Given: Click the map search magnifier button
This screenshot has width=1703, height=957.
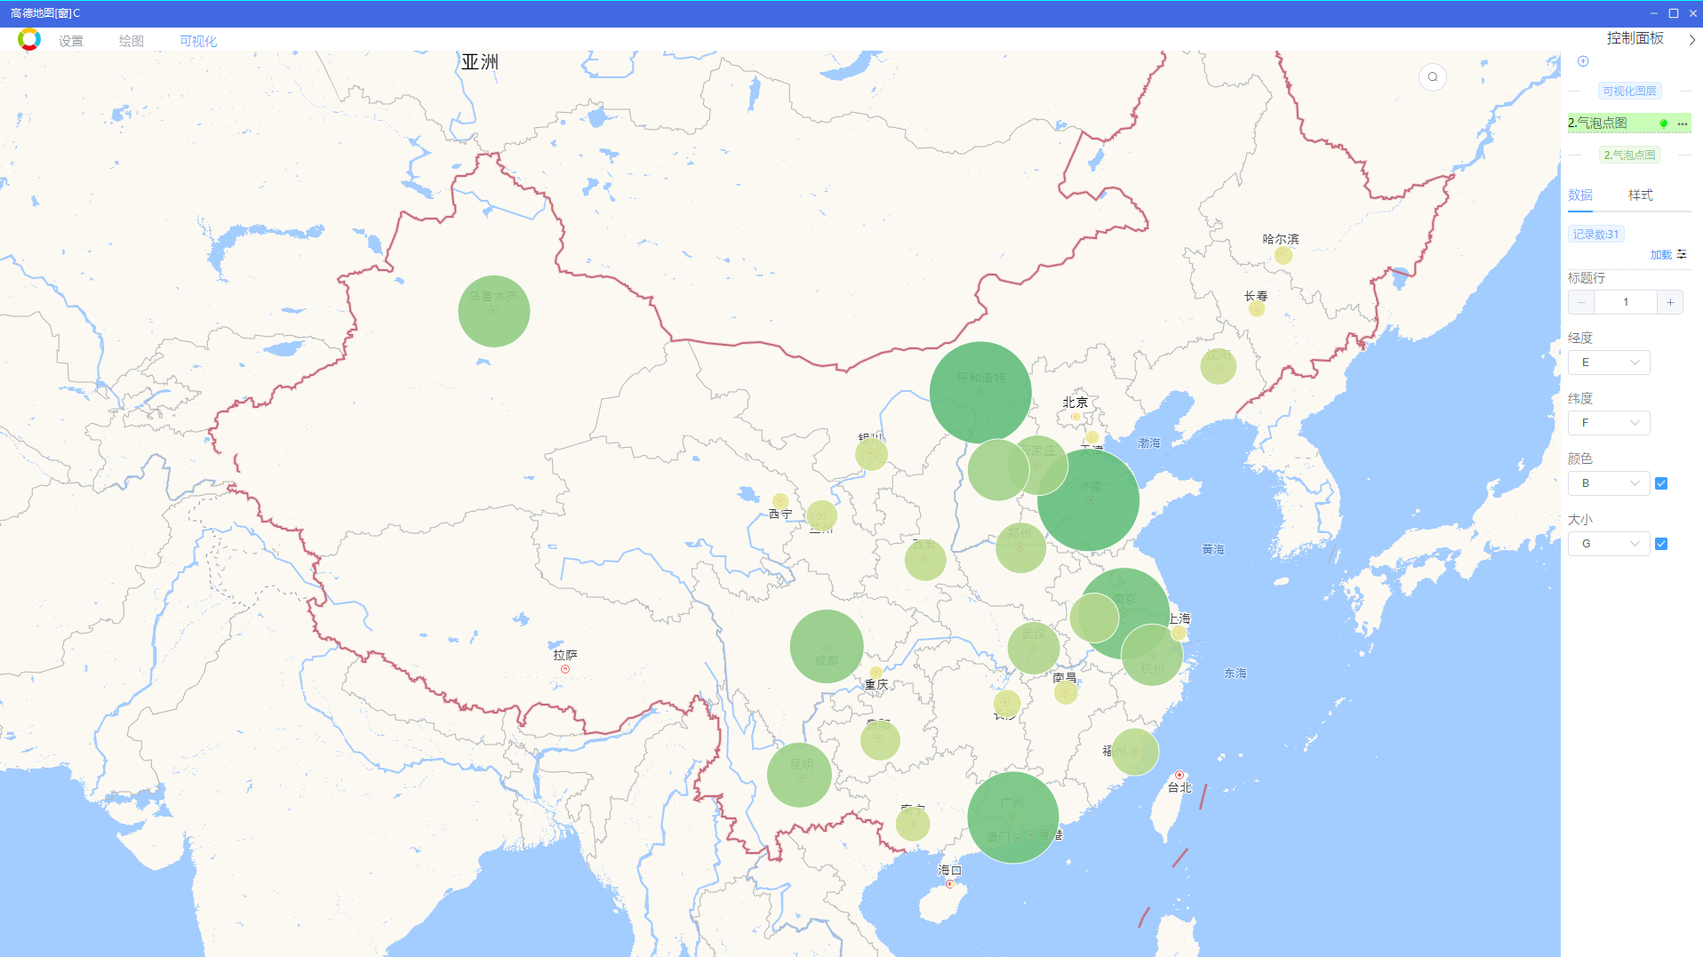Looking at the screenshot, I should (x=1433, y=77).
